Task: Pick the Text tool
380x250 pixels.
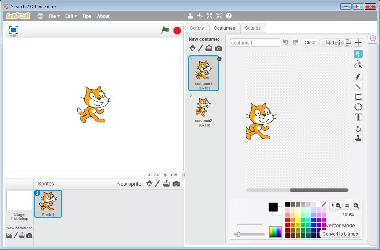Action: [358, 117]
